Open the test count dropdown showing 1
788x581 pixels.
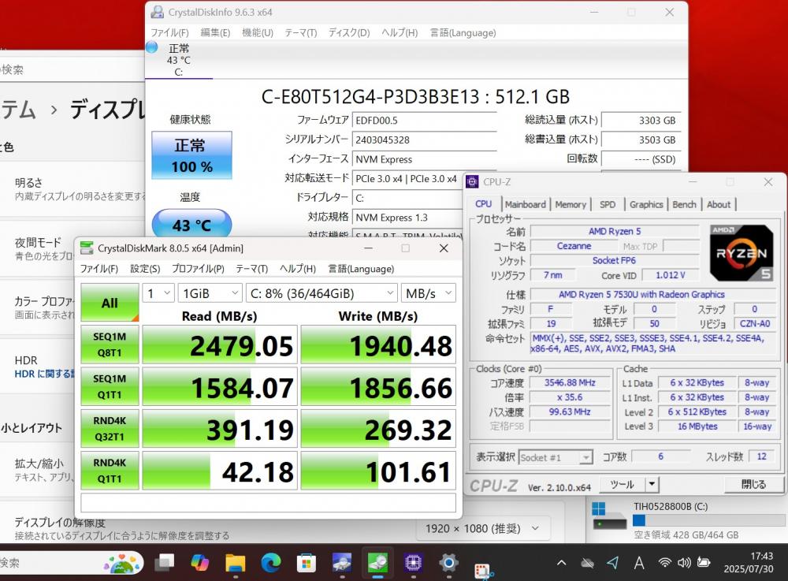pyautogui.click(x=159, y=293)
